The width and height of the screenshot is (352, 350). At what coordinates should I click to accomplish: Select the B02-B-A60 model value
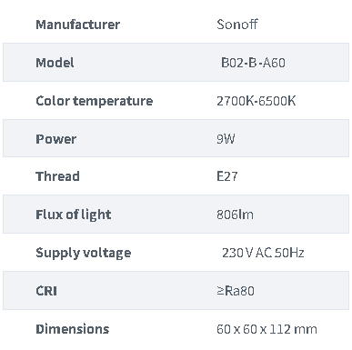(253, 63)
